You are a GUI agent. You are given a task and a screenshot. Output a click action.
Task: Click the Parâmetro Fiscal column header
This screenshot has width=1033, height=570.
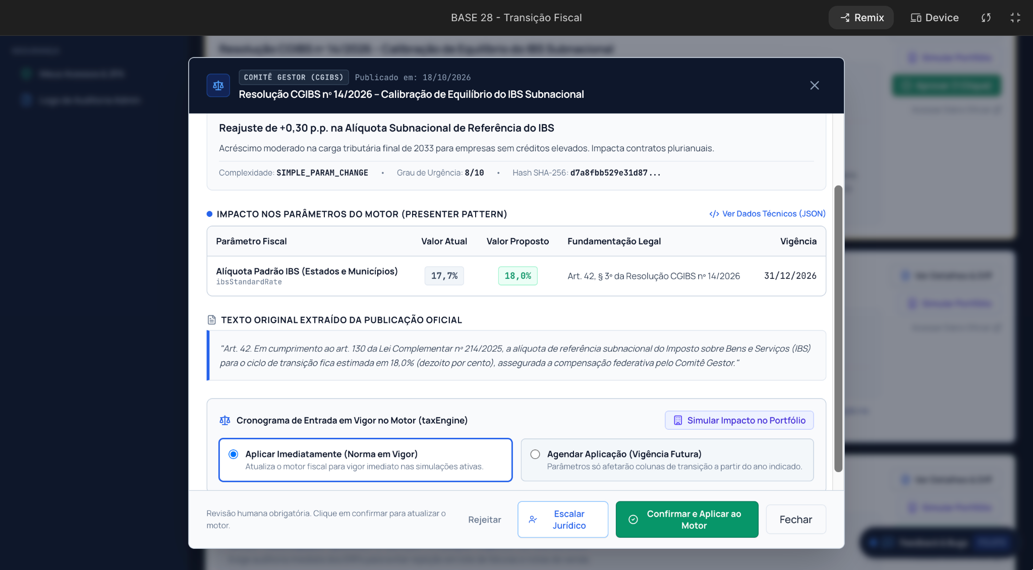coord(251,241)
